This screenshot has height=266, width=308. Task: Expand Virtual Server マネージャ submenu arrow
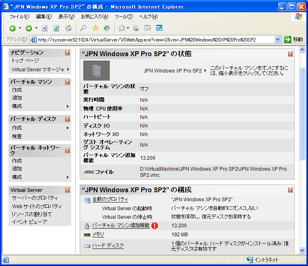[68, 69]
